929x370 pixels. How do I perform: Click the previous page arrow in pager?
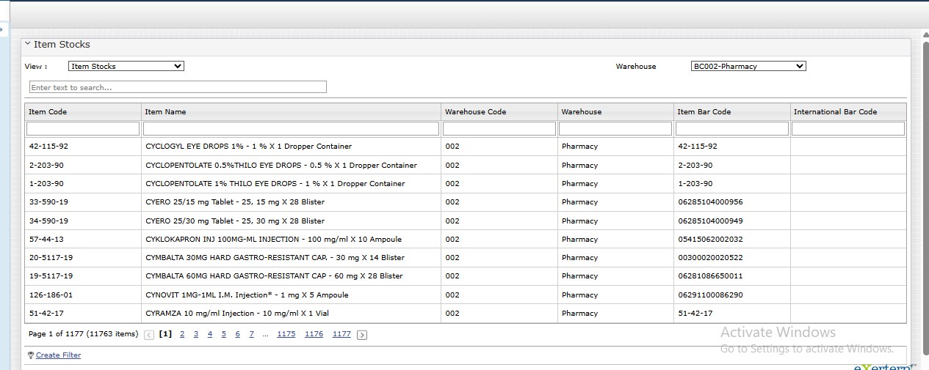149,335
